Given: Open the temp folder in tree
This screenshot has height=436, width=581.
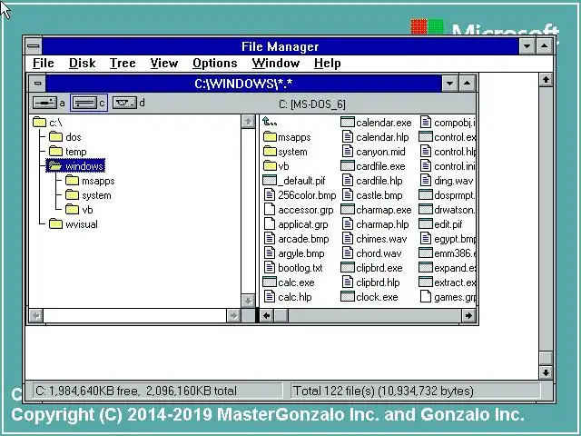Looking at the screenshot, I should point(67,152).
